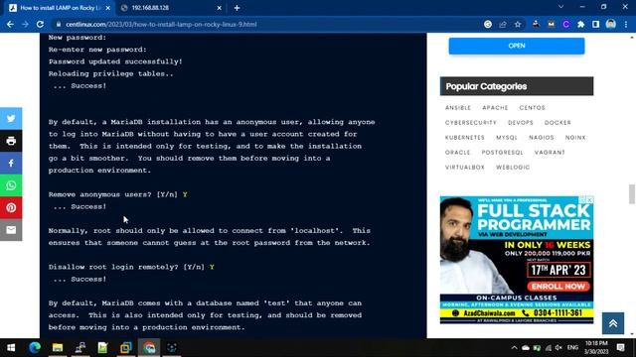Click 'Password updated successfully!' text
This screenshot has height=357, width=636.
point(115,61)
